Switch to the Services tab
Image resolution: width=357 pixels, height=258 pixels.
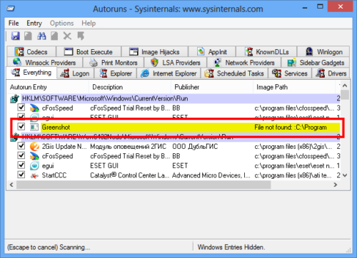click(x=290, y=73)
